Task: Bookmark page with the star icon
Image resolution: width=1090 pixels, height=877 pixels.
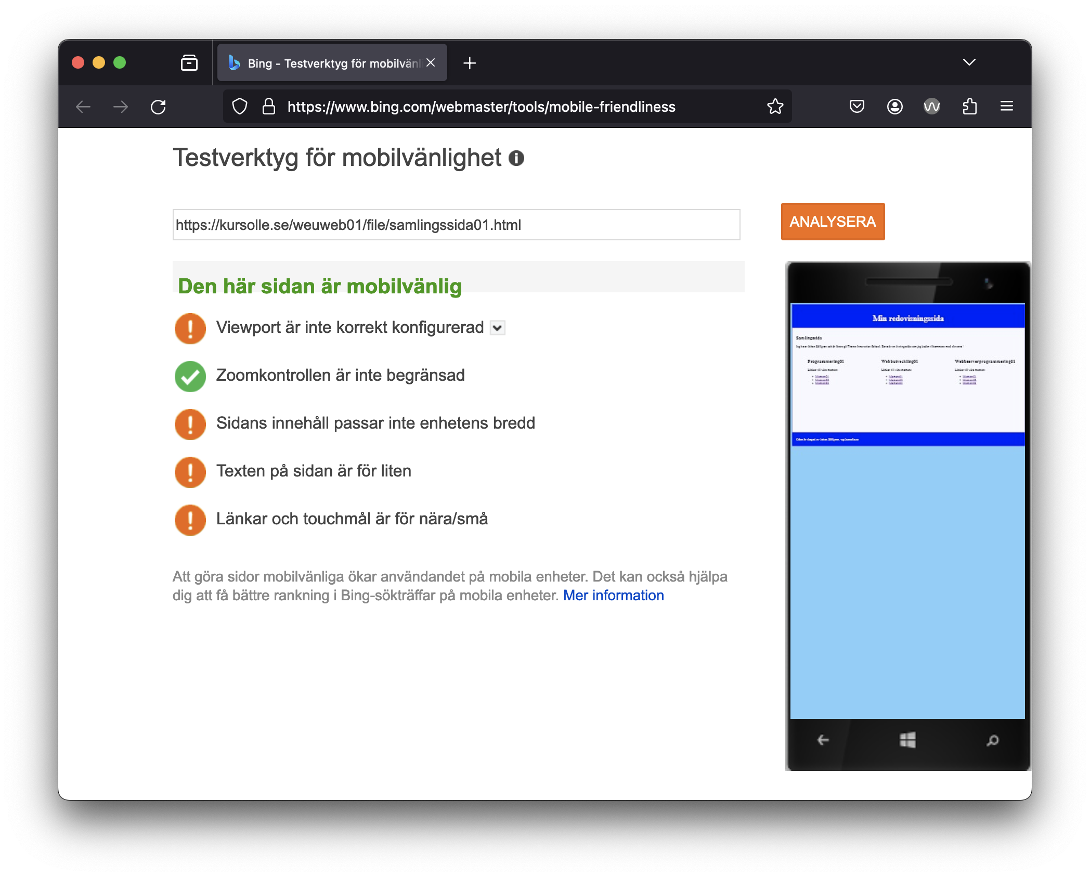Action: 775,107
